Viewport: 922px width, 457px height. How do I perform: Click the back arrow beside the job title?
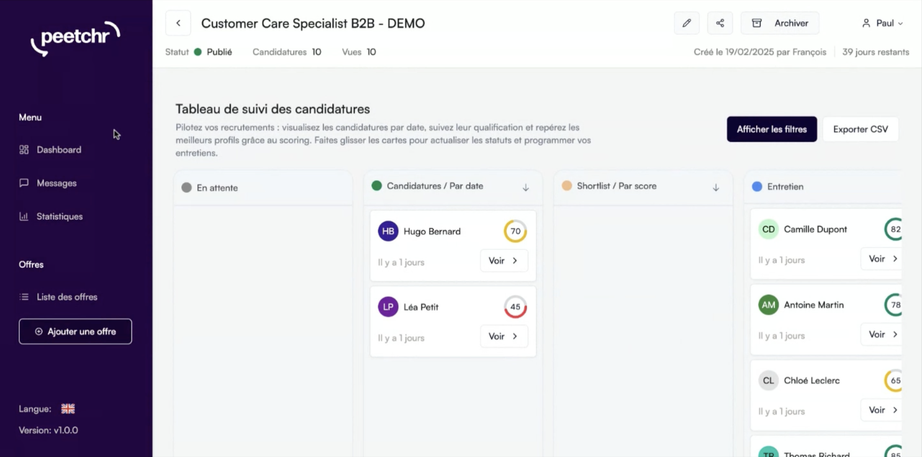178,23
